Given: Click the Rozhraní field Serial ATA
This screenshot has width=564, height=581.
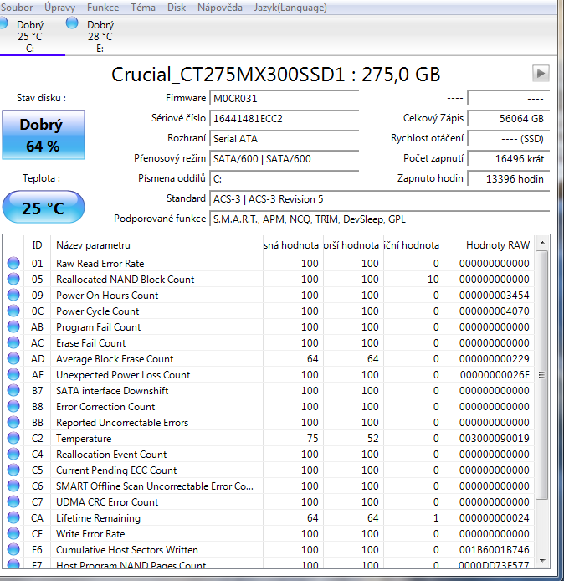Looking at the screenshot, I should 284,139.
